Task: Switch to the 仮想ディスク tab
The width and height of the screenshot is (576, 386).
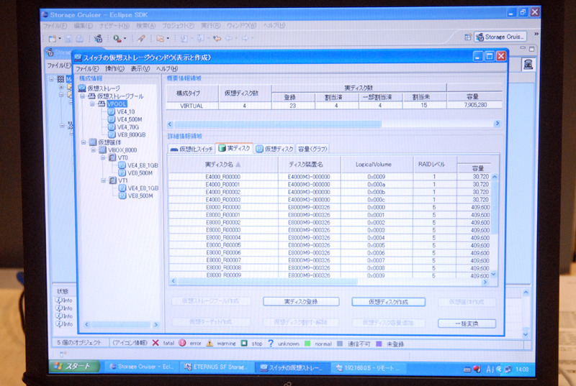Action: (274, 149)
